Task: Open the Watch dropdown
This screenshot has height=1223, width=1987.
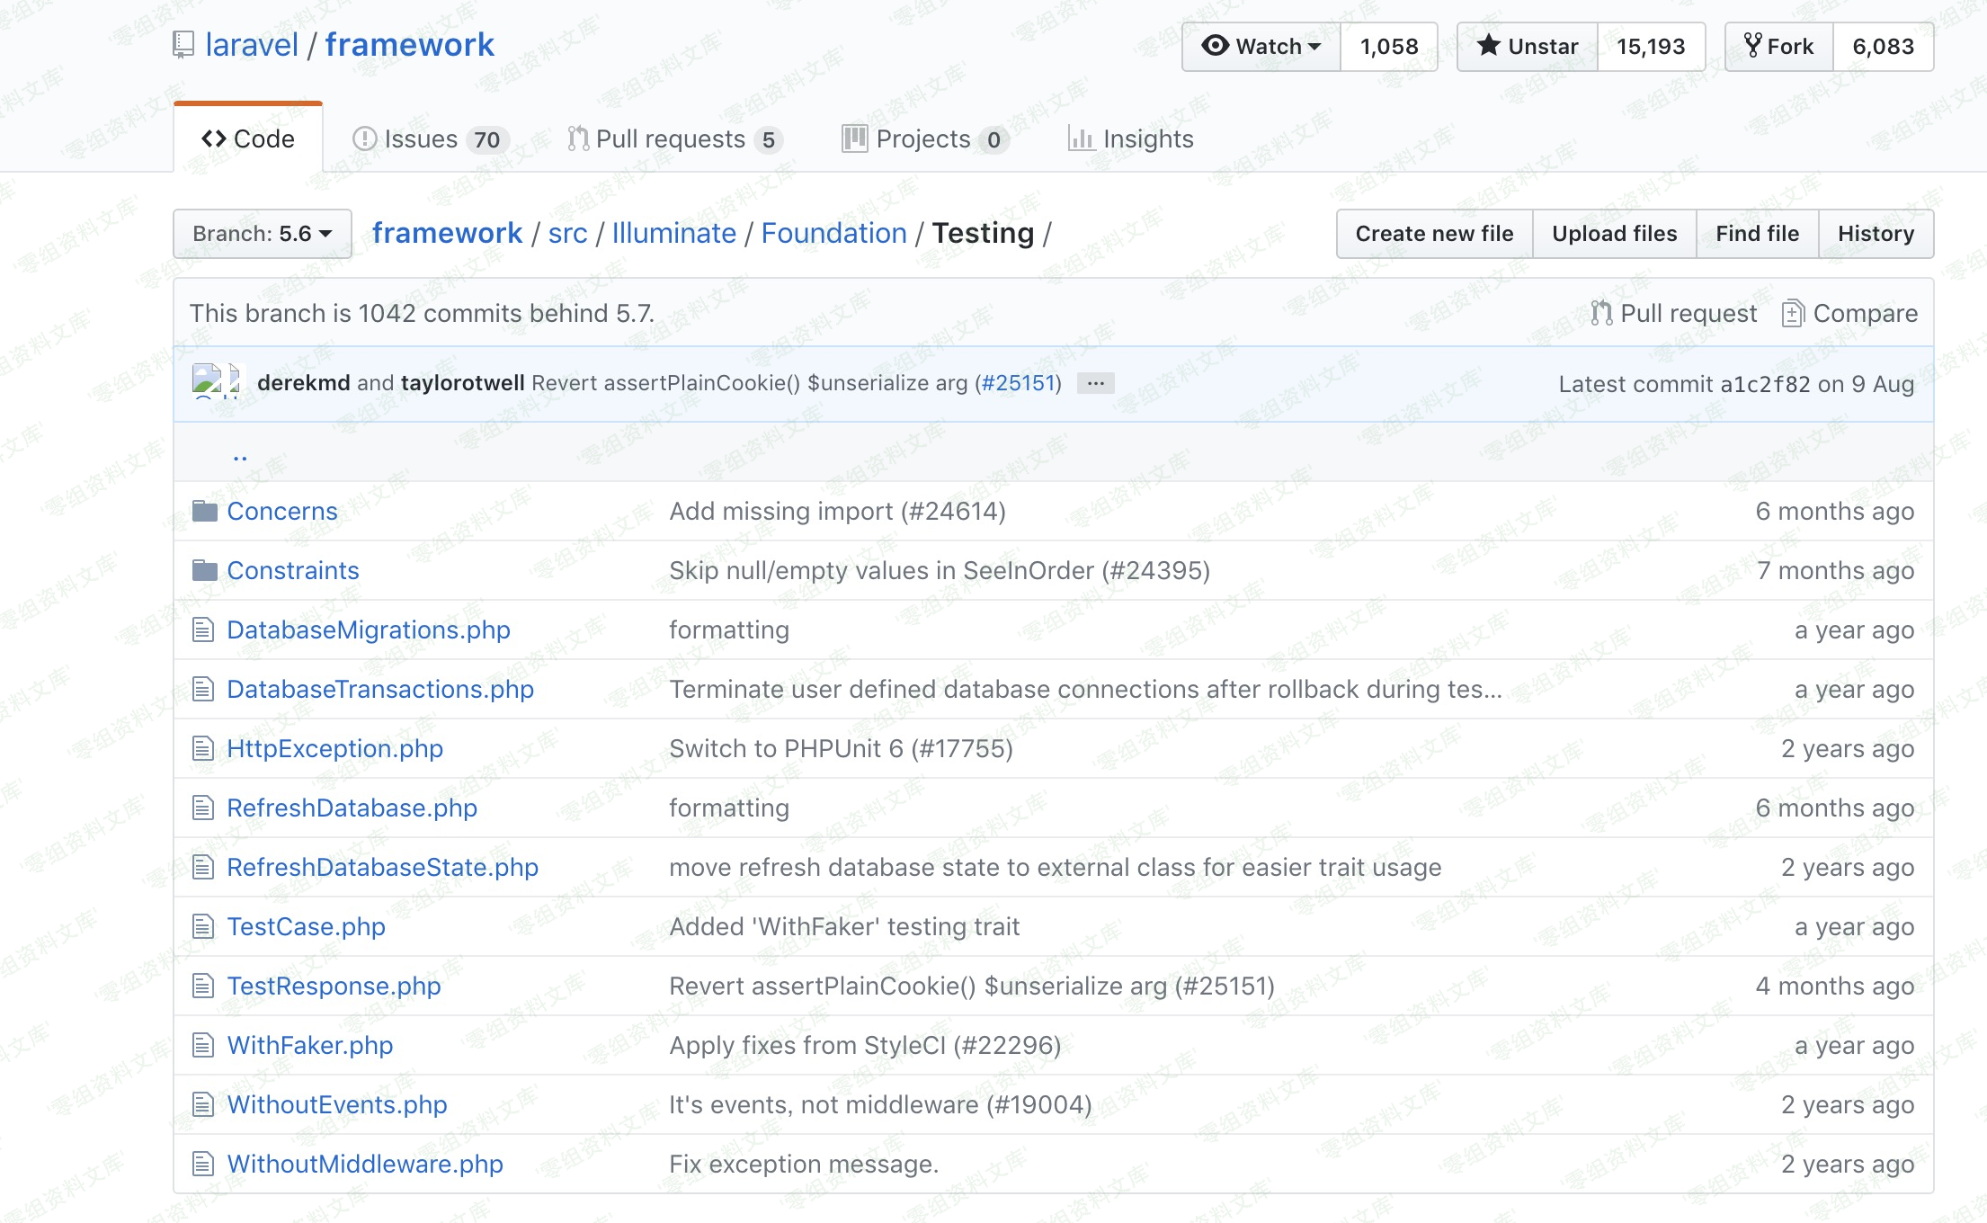Action: click(x=1261, y=46)
